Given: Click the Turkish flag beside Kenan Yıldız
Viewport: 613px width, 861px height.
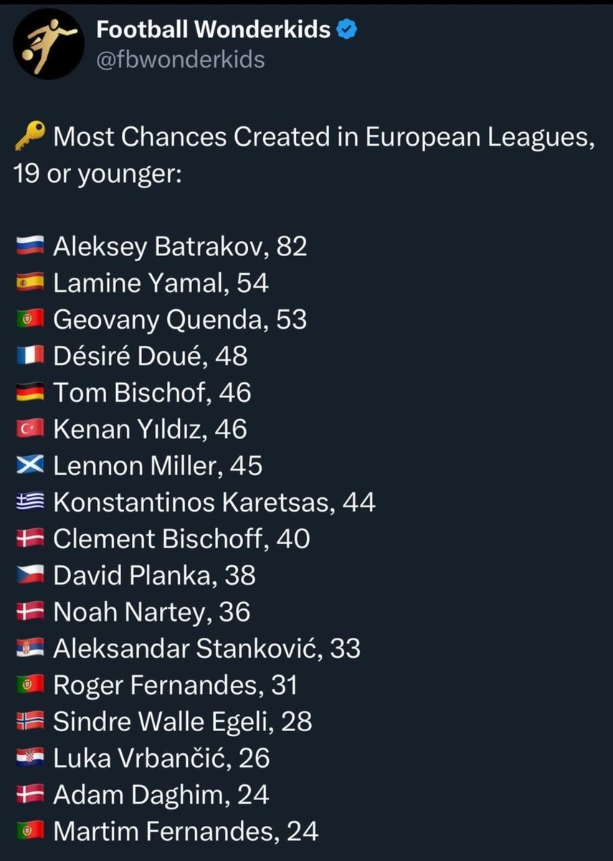Looking at the screenshot, I should pos(30,430).
